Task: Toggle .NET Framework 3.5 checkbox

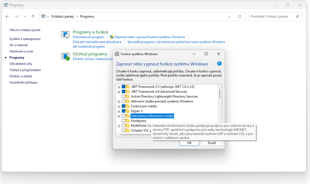Action: tap(124, 87)
